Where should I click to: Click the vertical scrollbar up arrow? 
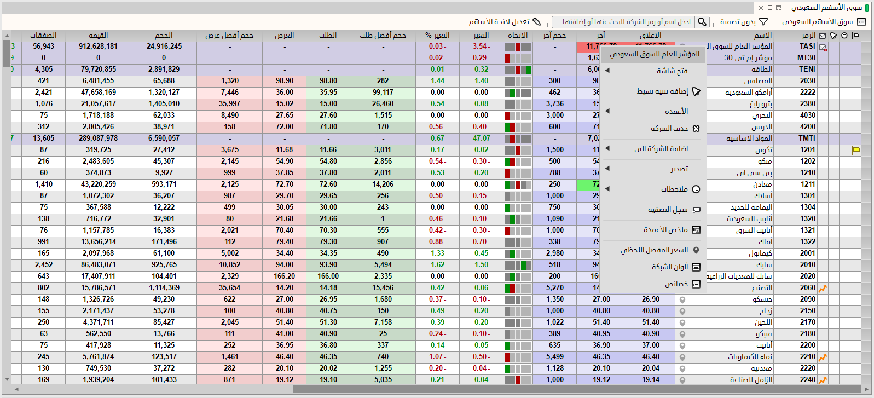(7, 36)
